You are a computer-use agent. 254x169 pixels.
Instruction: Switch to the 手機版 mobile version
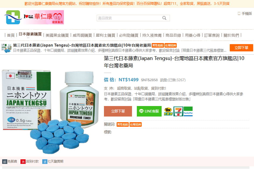click(x=245, y=14)
